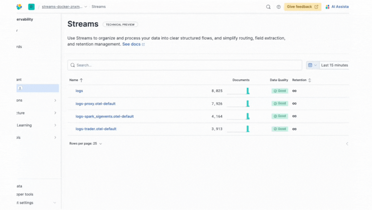Viewport: 372px width, 210px height.
Task: Click the Give feedback button
Action: 302,7
